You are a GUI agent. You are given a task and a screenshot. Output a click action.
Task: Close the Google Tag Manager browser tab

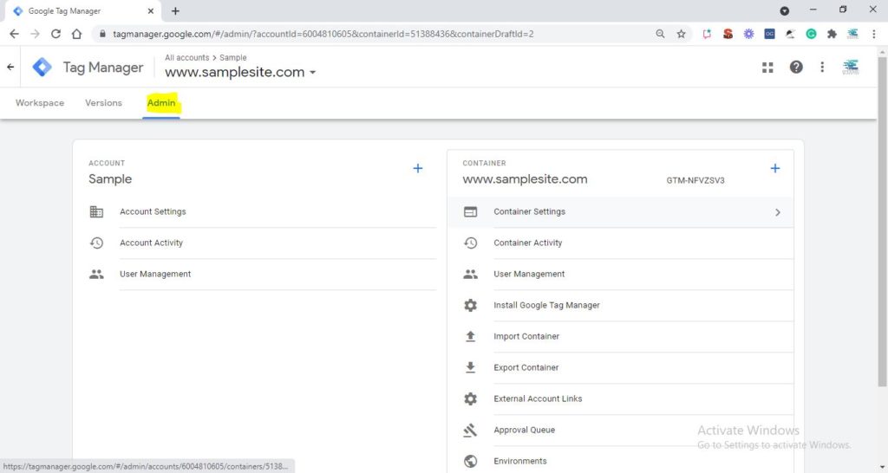point(151,10)
